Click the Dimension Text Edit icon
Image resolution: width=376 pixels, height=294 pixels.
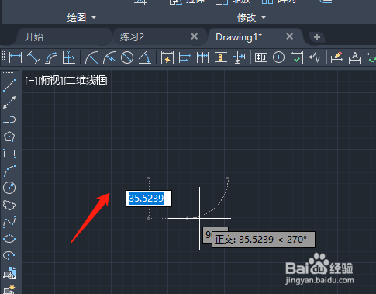(355, 57)
